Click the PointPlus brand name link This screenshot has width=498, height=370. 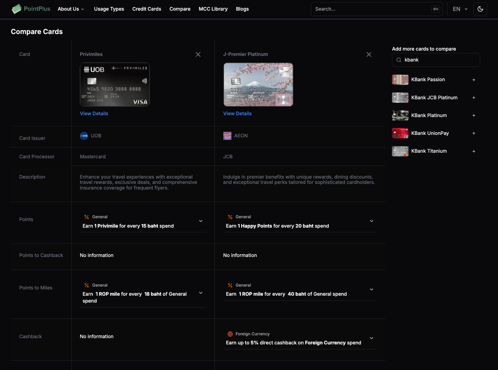pos(37,9)
